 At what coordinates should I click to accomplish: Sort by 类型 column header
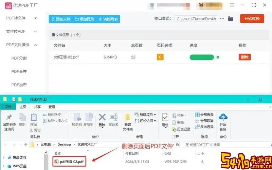click(168, 153)
